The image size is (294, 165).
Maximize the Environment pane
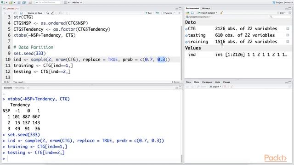click(290, 9)
